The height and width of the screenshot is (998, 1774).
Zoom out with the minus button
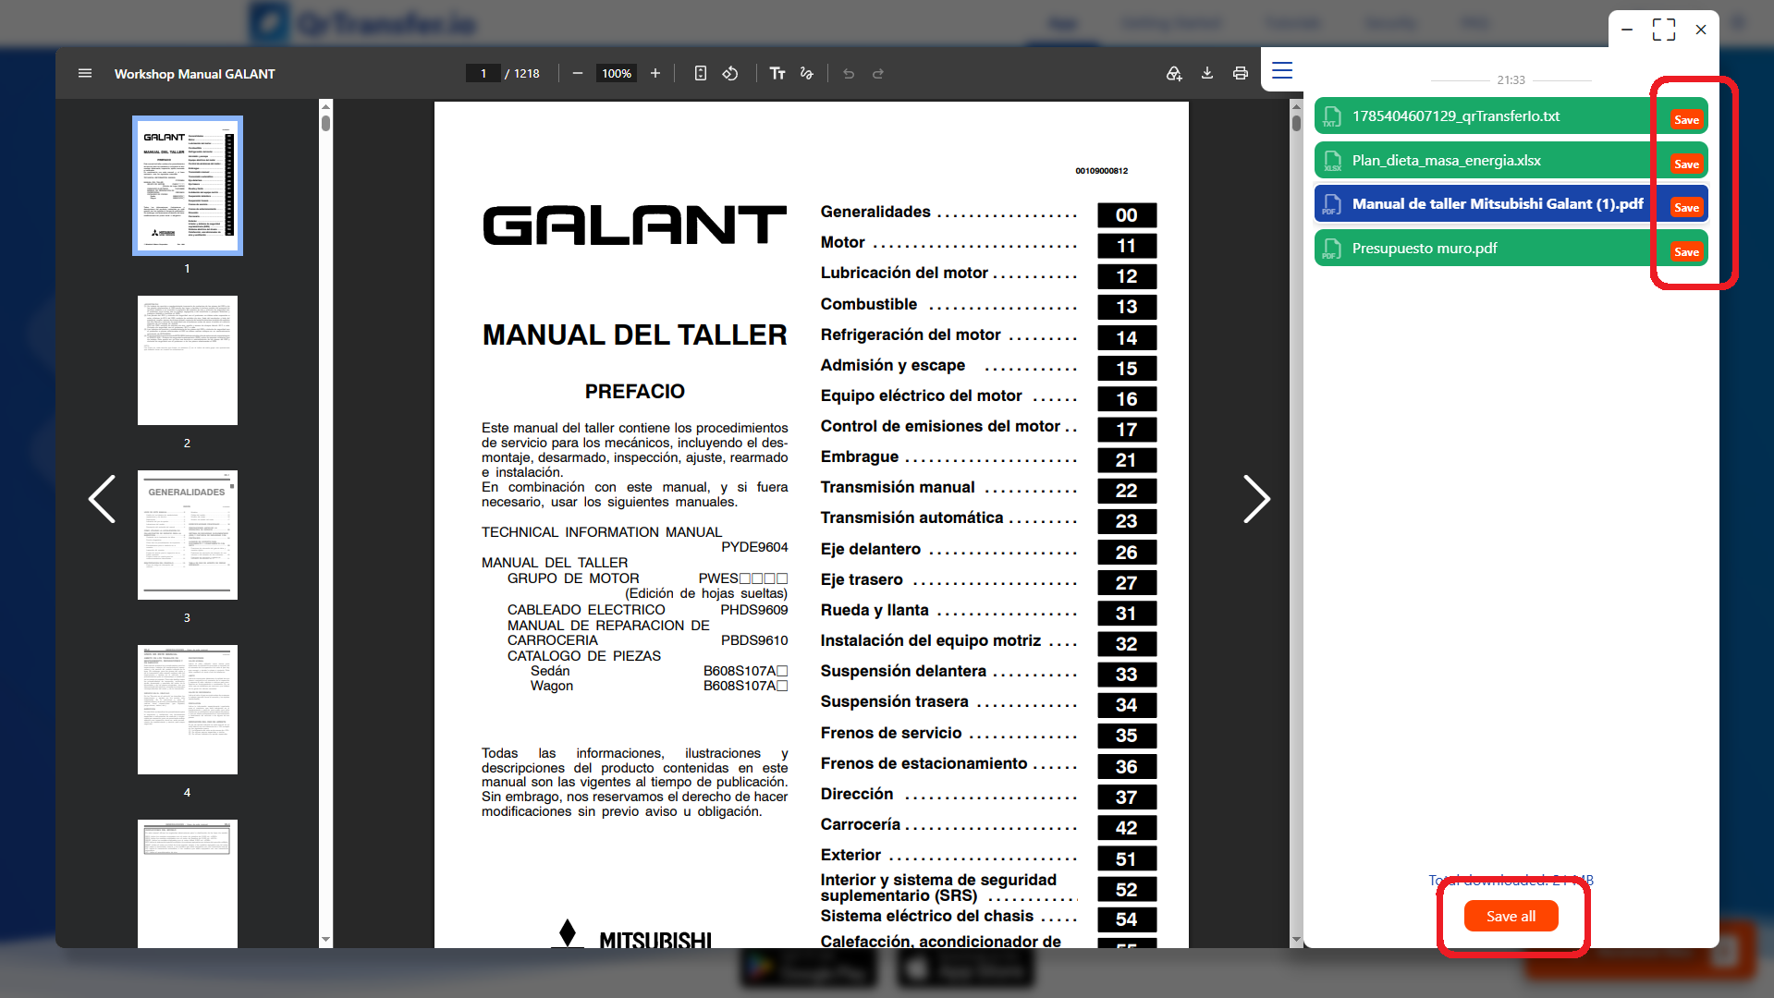578,73
